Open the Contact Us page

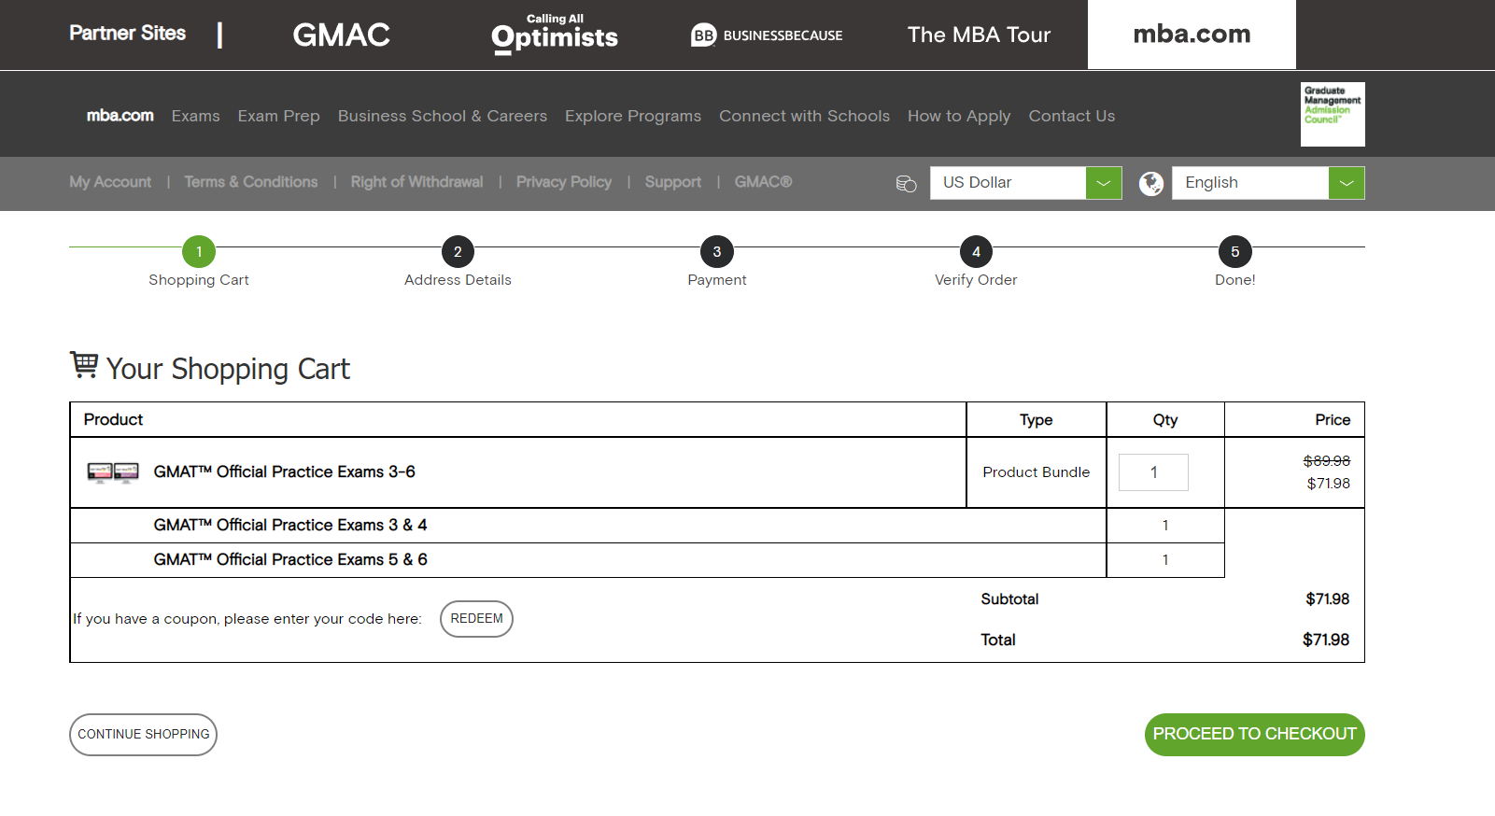[x=1072, y=116]
